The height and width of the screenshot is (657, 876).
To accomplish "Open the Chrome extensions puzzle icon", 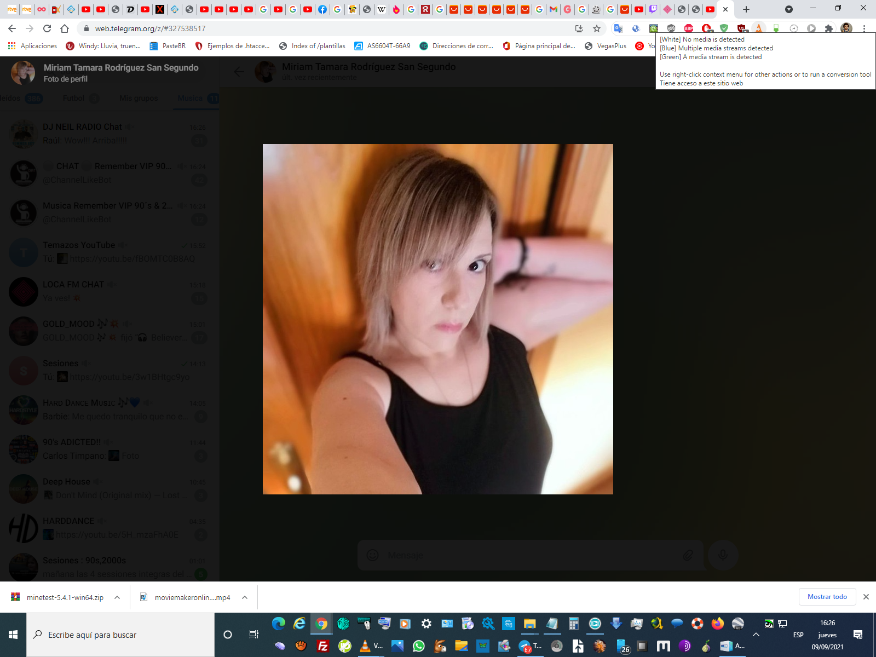I will coord(829,28).
